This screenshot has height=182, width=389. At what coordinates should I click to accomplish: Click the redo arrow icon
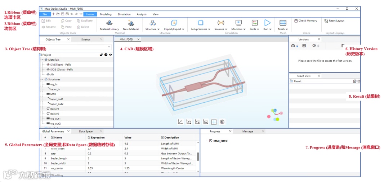coord(76,14)
